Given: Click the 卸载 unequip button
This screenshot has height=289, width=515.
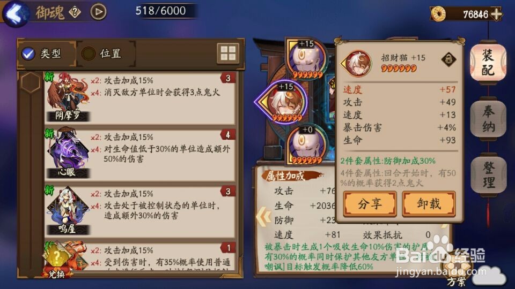Looking at the screenshot, I should pyautogui.click(x=429, y=204).
